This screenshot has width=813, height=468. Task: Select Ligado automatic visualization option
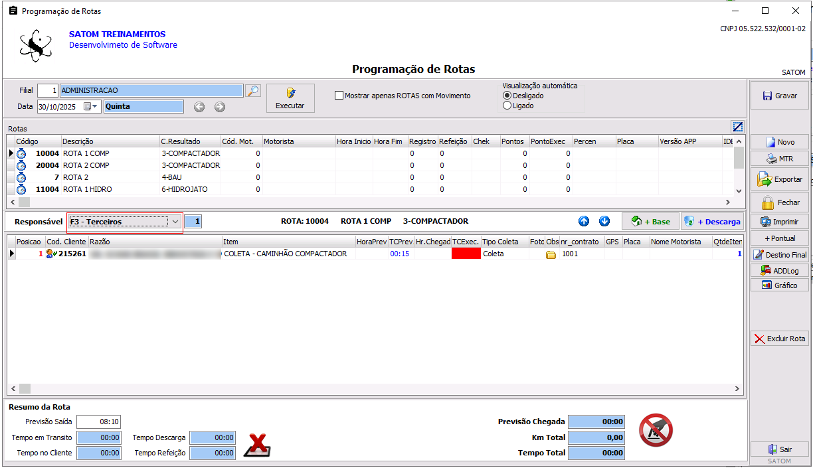[x=507, y=106]
